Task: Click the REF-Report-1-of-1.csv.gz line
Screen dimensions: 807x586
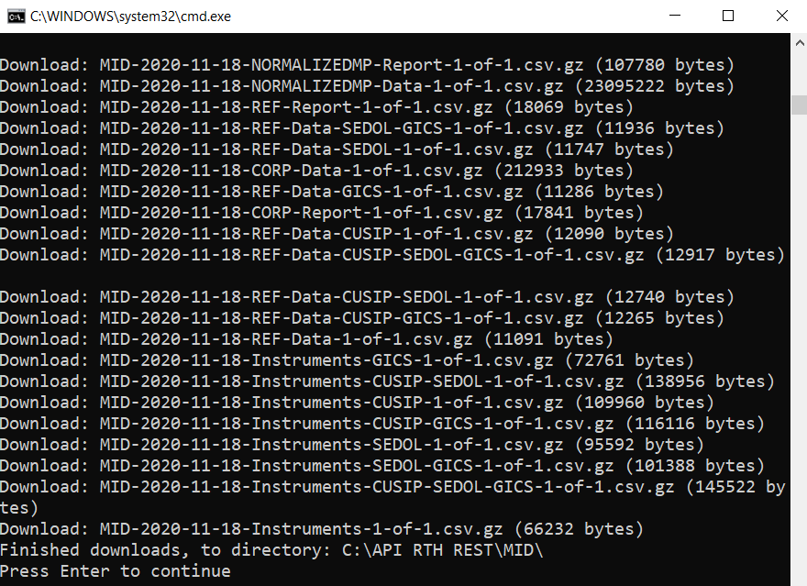Action: (x=316, y=107)
